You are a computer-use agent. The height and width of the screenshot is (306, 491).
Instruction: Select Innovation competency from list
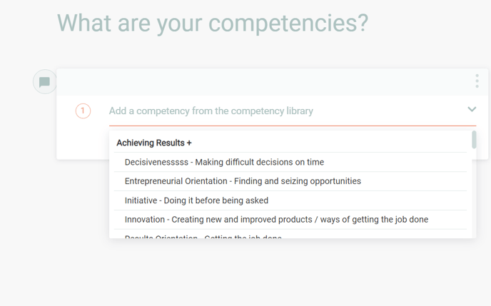coord(146,220)
